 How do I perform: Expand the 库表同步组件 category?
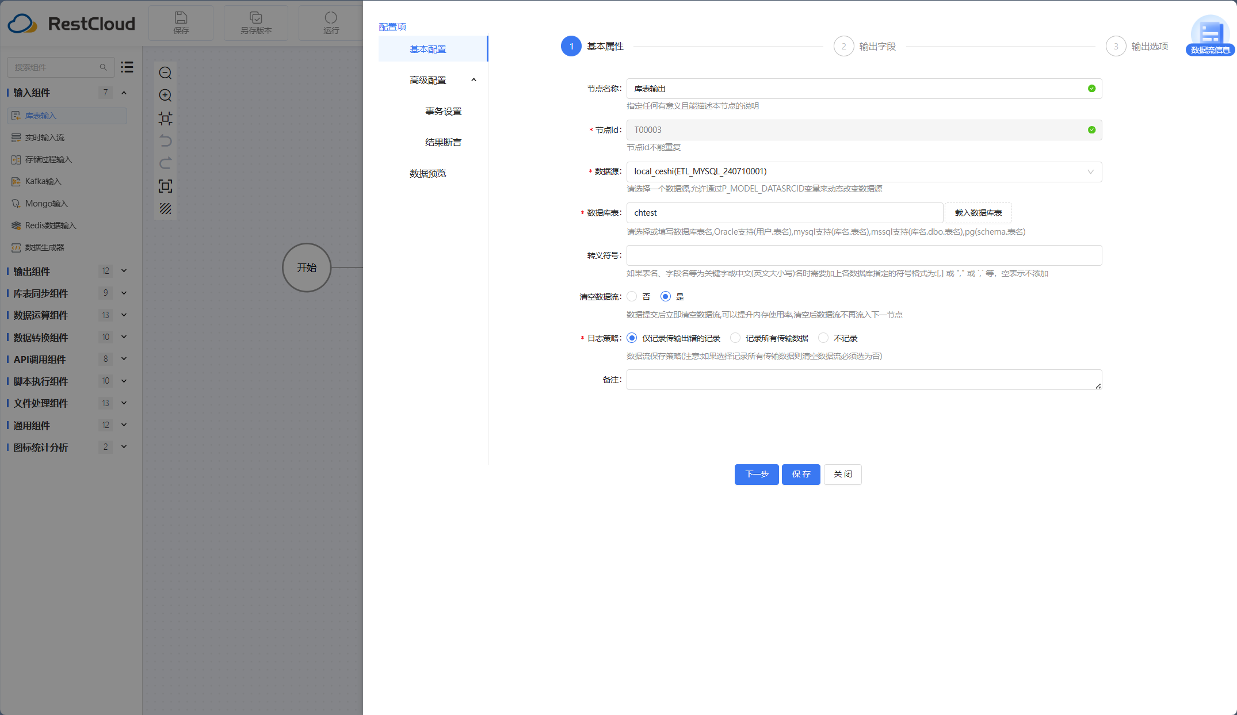pyautogui.click(x=124, y=293)
